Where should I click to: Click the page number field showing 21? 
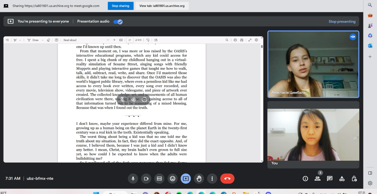pos(130,40)
